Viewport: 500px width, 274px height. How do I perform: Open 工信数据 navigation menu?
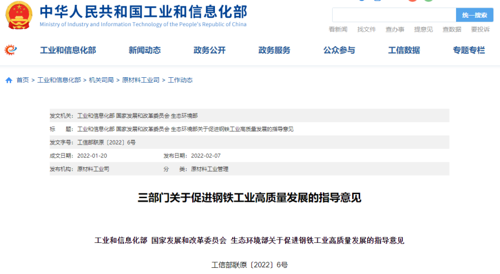(x=404, y=50)
